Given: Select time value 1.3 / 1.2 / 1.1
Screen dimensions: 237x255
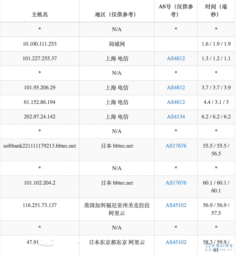Looking at the screenshot, I should coord(216,58).
